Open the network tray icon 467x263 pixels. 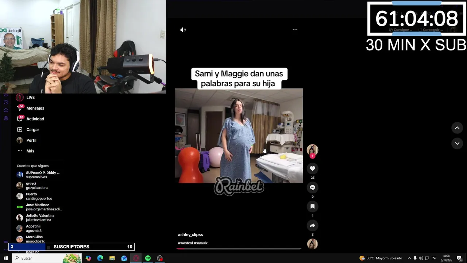[x=427, y=258]
